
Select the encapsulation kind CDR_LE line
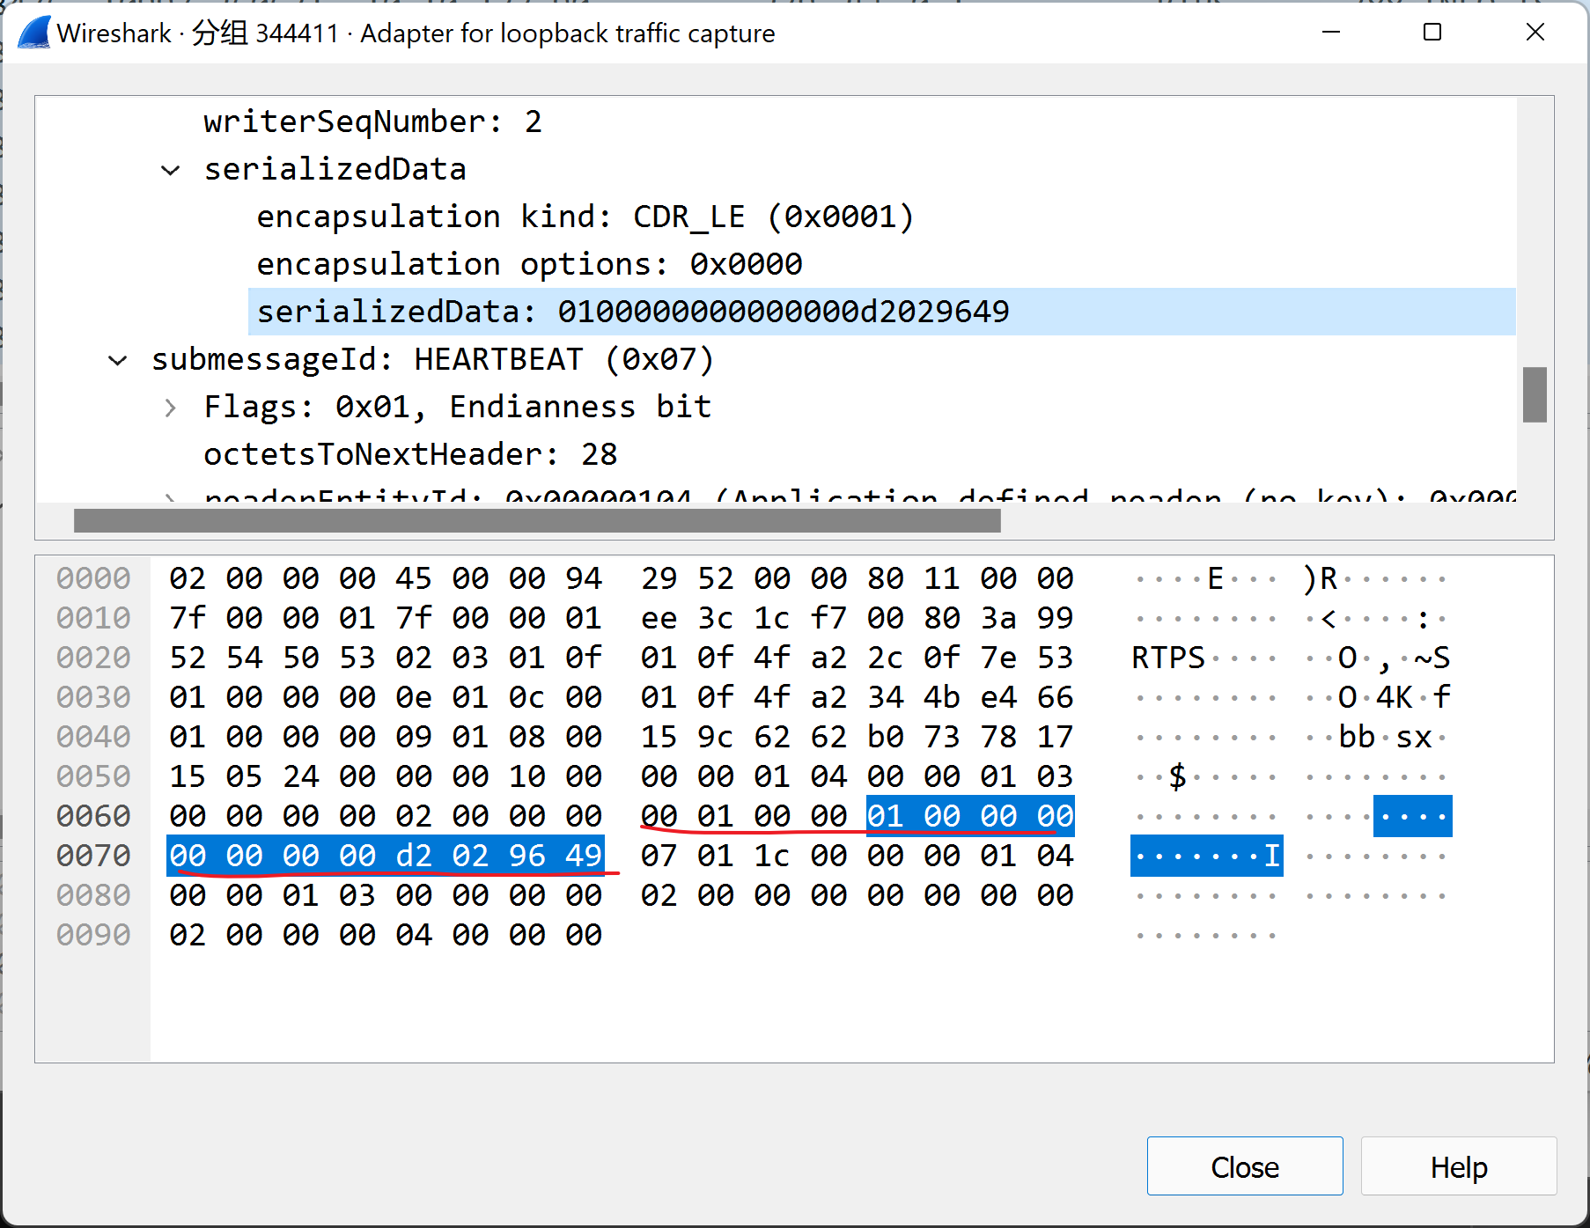pos(583,217)
